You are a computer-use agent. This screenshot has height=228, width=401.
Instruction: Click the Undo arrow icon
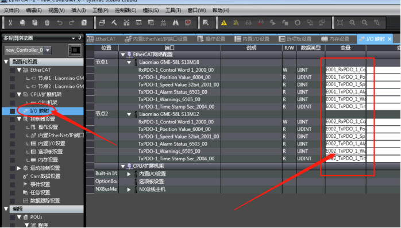click(x=59, y=23)
